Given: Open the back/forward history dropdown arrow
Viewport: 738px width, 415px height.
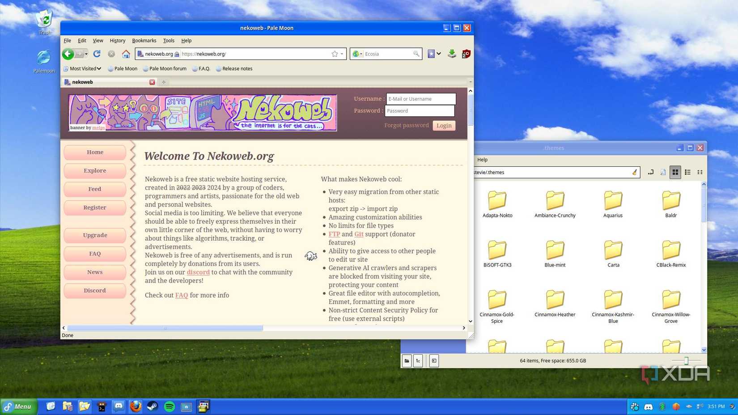Looking at the screenshot, I should pyautogui.click(x=86, y=54).
